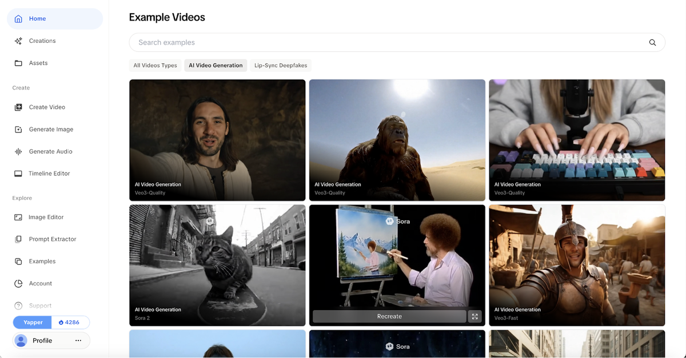Click the Recreate button
This screenshot has height=358, width=686.
click(389, 316)
